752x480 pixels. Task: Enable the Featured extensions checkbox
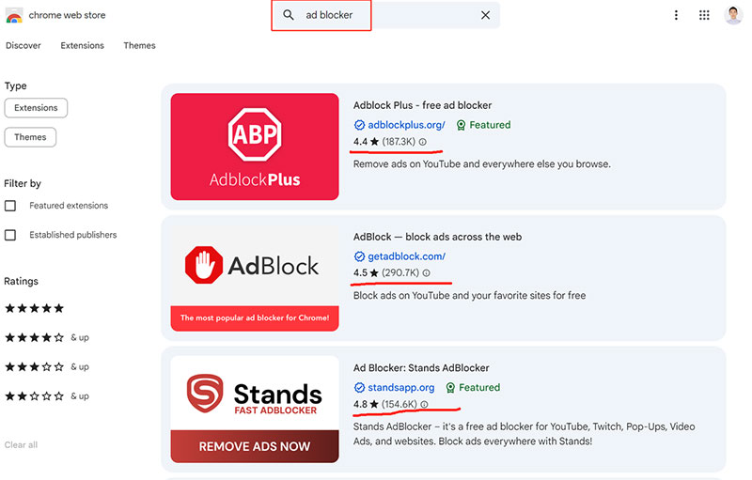click(x=10, y=206)
